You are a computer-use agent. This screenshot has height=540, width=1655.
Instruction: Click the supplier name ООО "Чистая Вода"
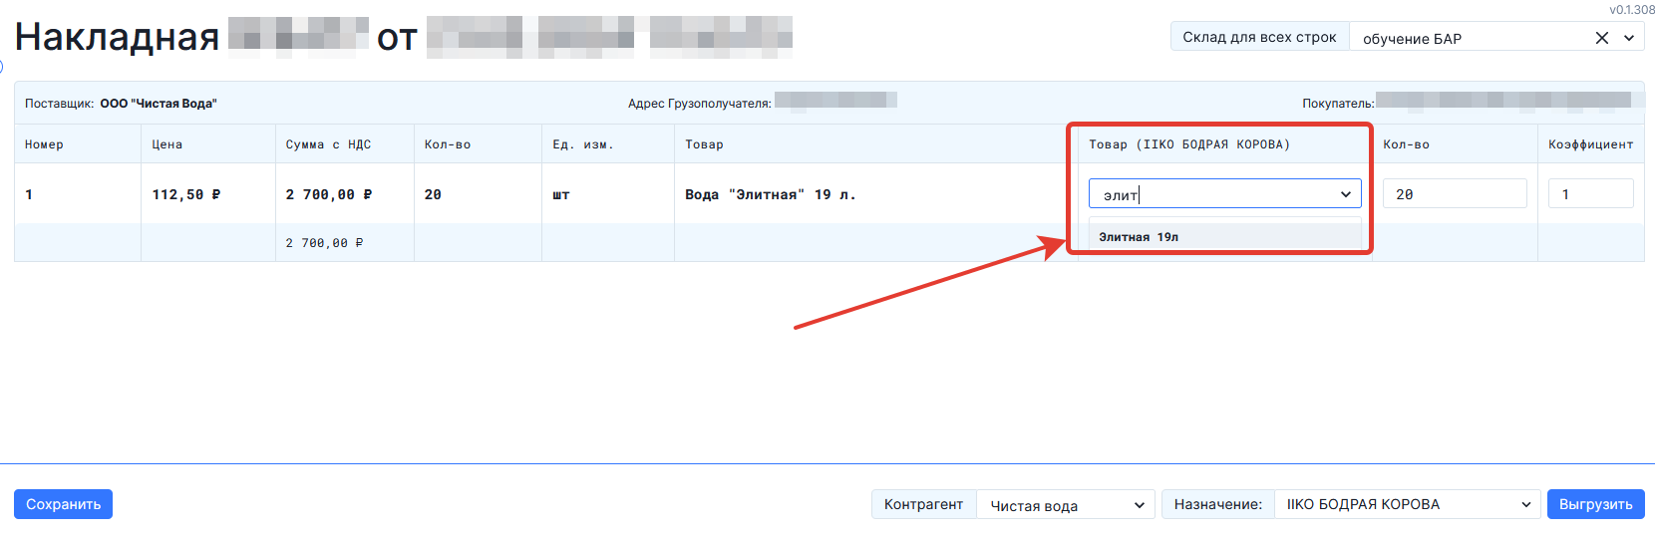159,104
